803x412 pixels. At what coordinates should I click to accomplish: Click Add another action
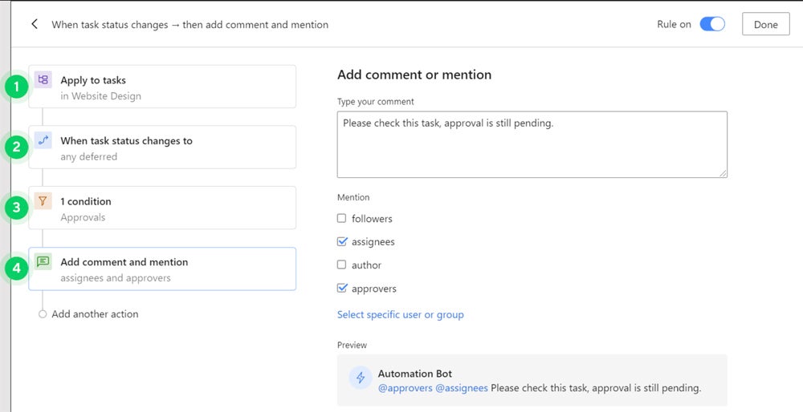(x=95, y=314)
